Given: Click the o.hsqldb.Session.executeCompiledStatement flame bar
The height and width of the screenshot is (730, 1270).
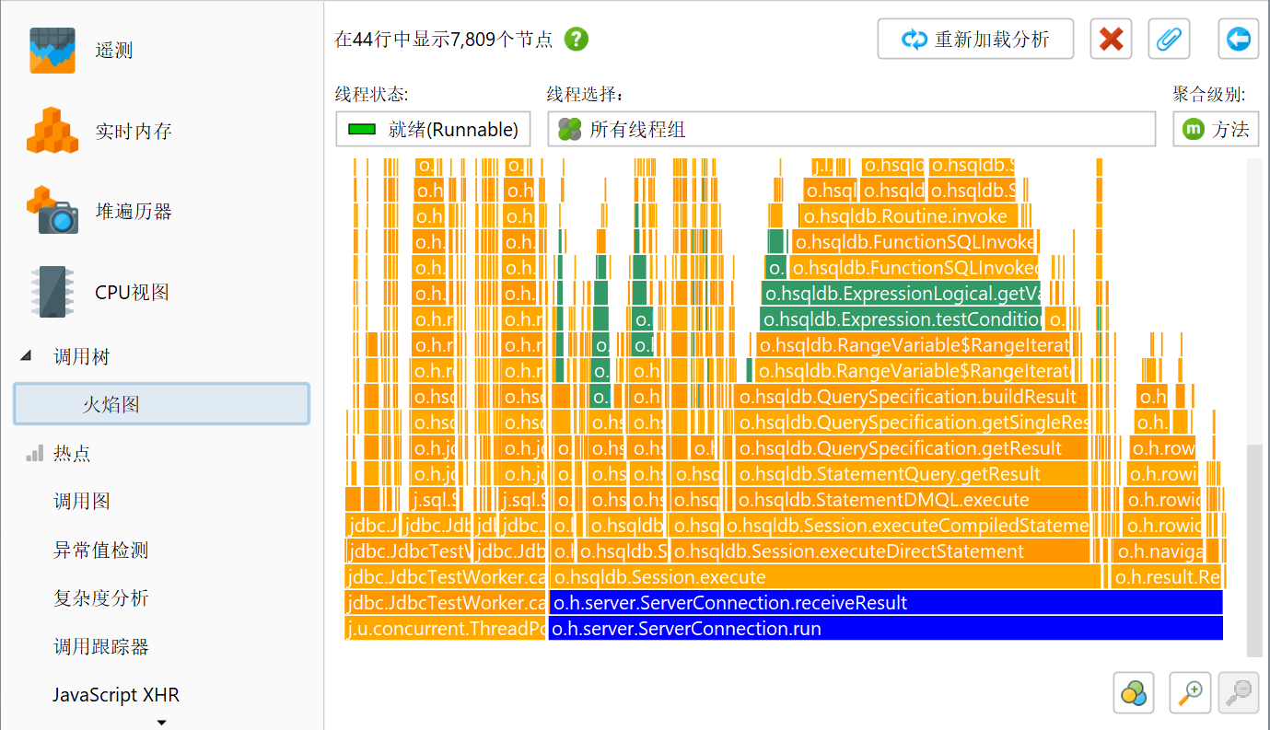Looking at the screenshot, I should pyautogui.click(x=905, y=526).
